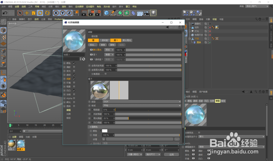273x161 pixels.
Task: Open the 窗口 menu
Action: tap(128, 7)
